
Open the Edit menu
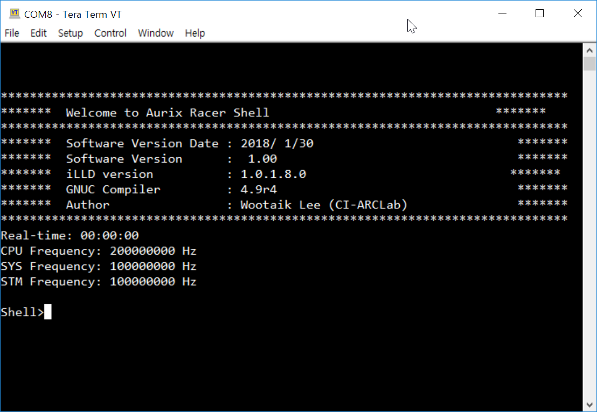[38, 33]
